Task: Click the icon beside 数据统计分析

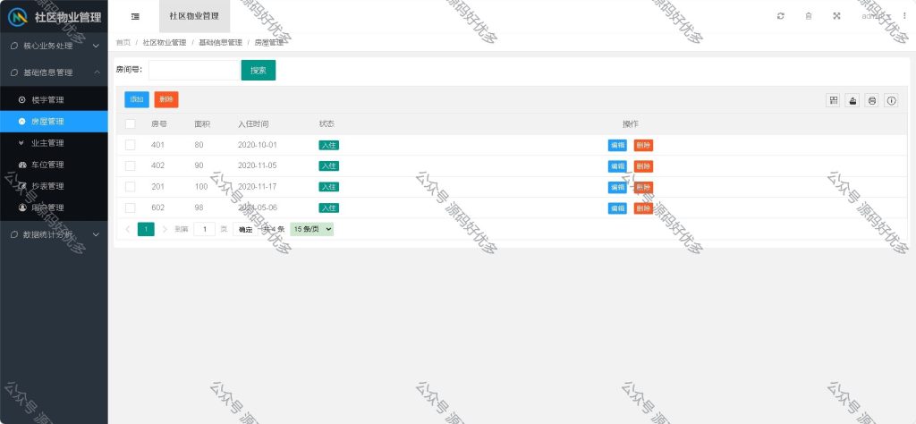Action: pyautogui.click(x=14, y=234)
